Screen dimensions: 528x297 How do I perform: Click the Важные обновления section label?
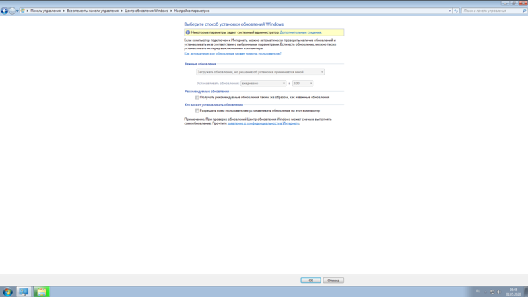(x=201, y=64)
